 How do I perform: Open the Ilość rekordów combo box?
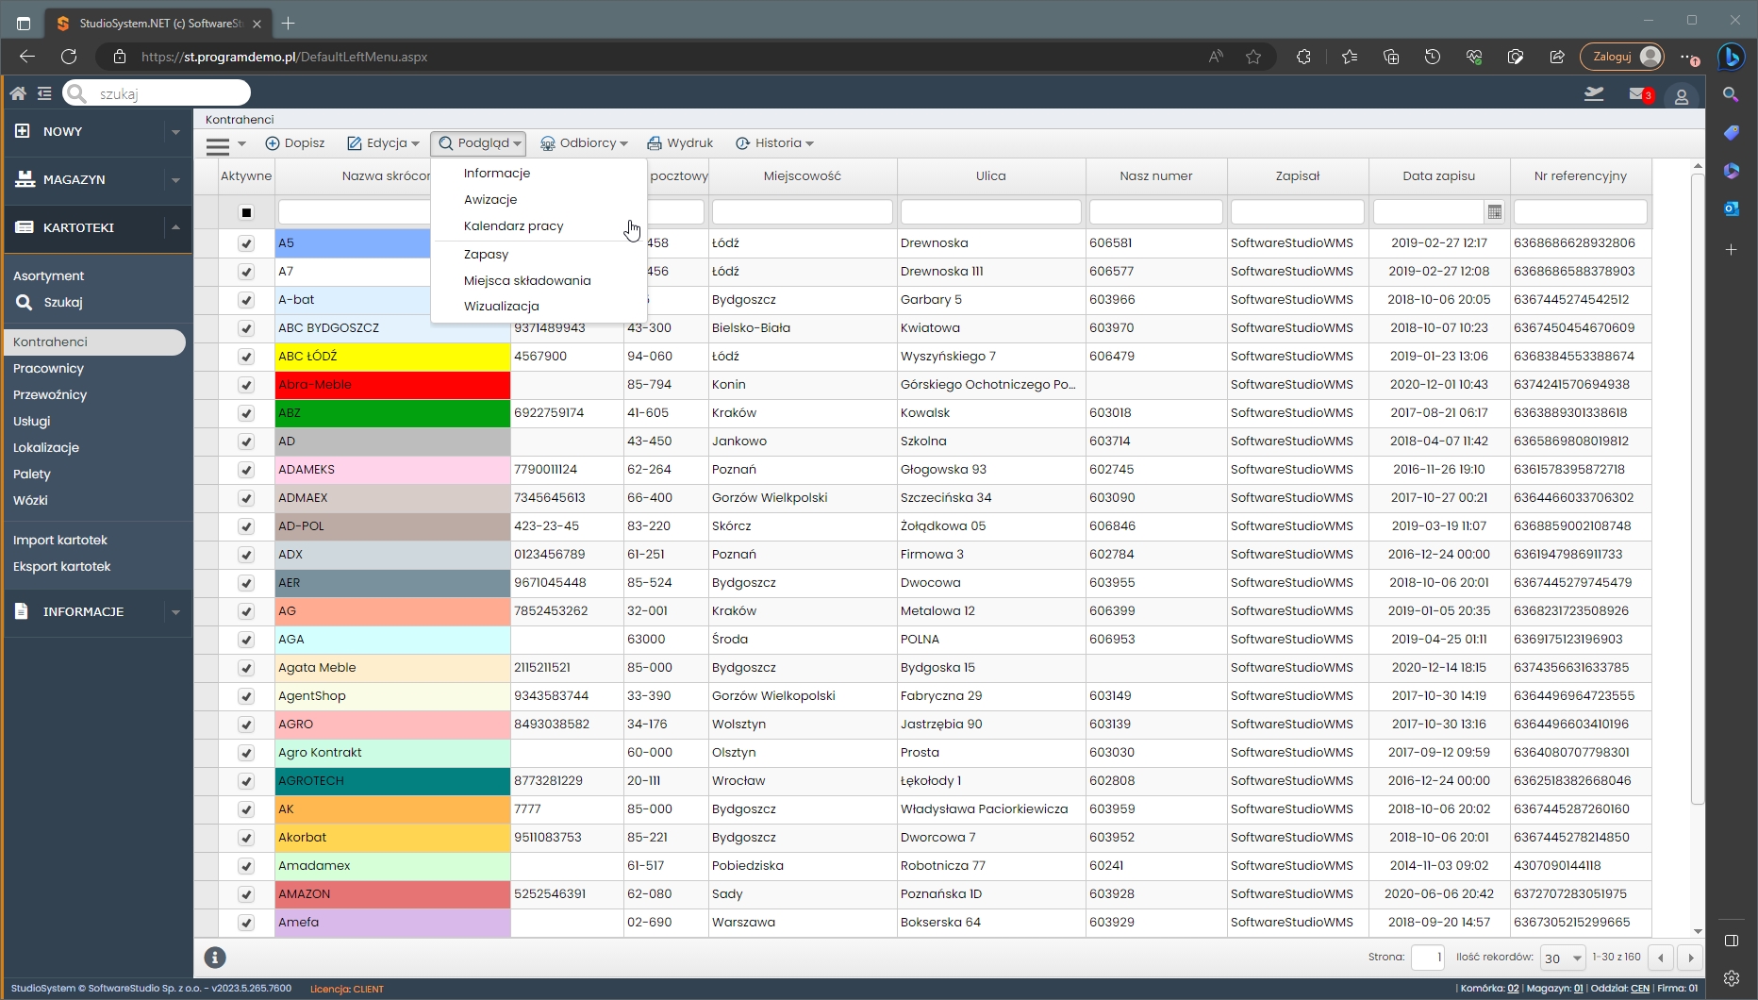(x=1563, y=958)
